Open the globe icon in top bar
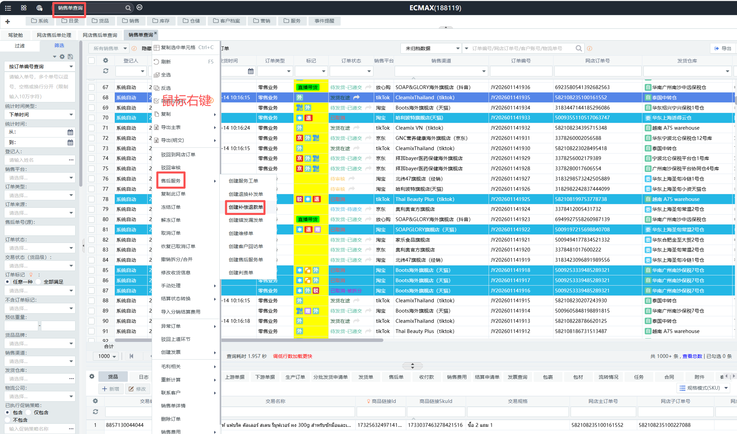The image size is (737, 434). (x=39, y=8)
